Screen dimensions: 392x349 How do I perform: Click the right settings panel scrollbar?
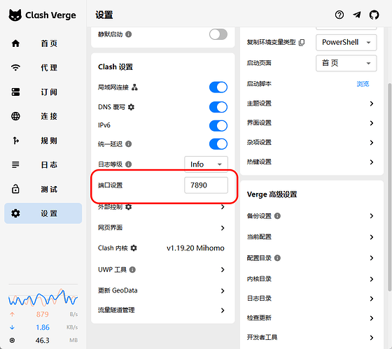389,187
